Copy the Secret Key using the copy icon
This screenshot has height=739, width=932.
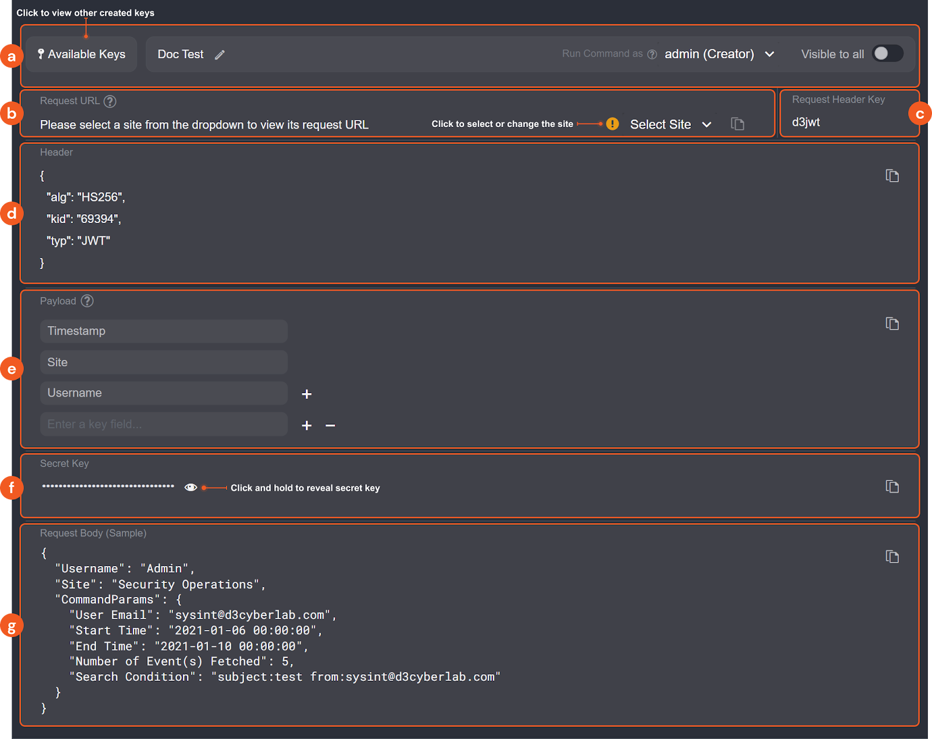[892, 486]
